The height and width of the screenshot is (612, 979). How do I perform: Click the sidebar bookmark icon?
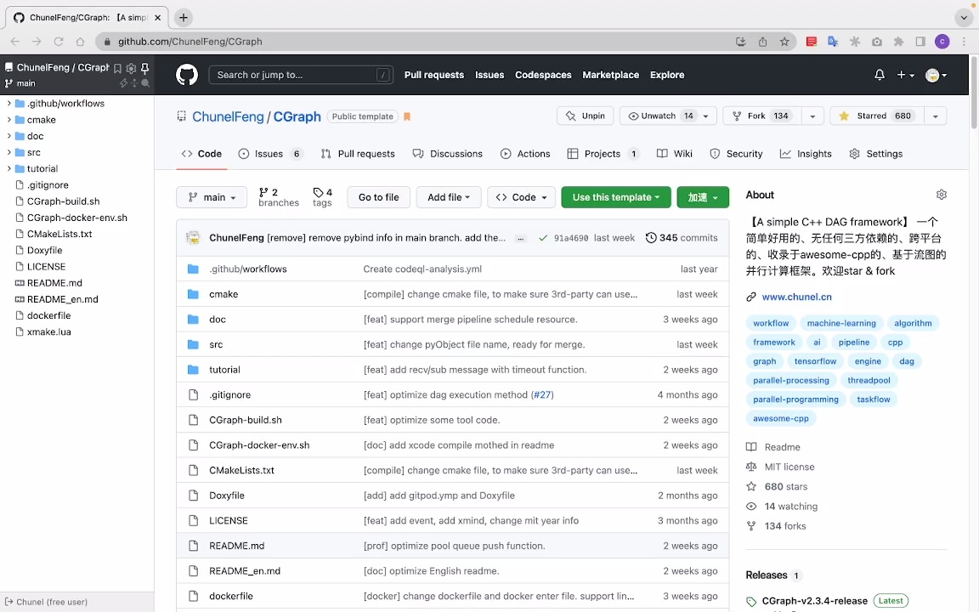[x=117, y=68]
